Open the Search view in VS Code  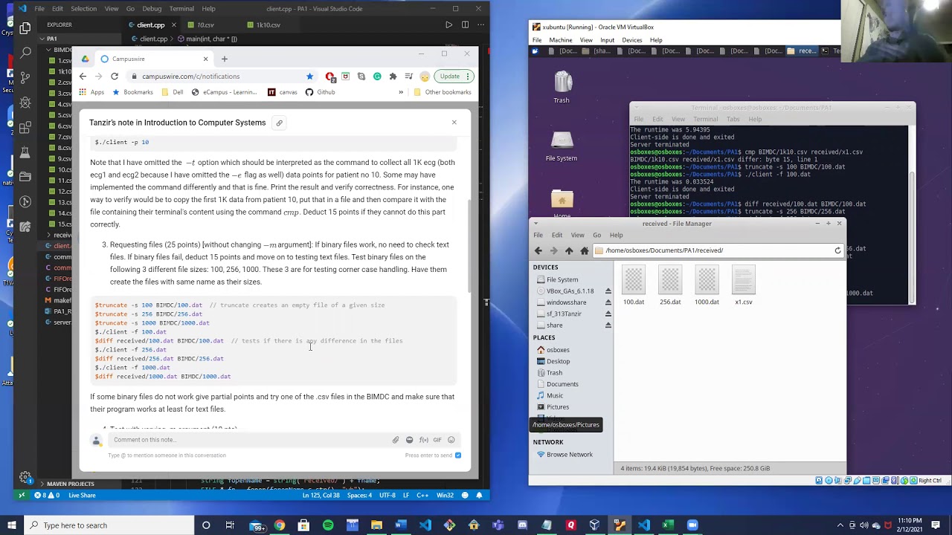click(25, 52)
